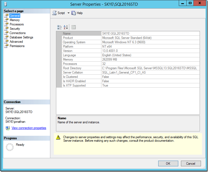
Task: Click the Help toolbar icon
Action: pos(74,13)
